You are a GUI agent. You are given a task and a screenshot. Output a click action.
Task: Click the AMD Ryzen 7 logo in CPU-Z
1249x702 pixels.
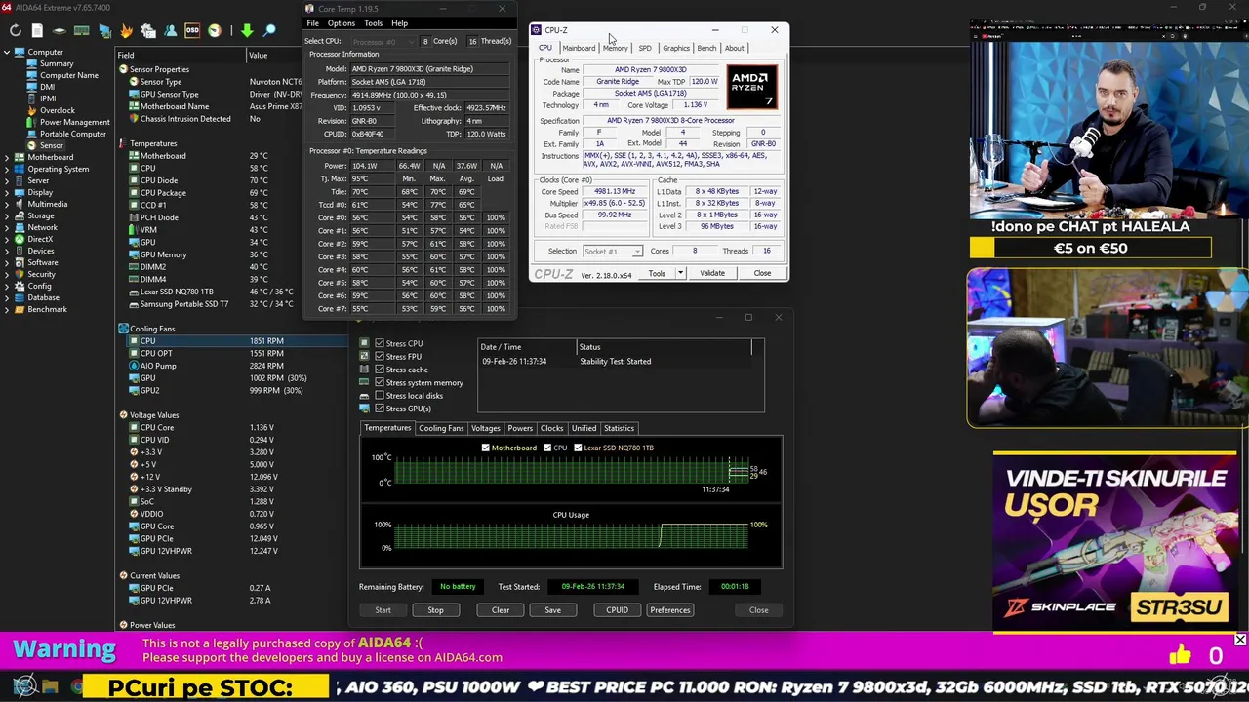pyautogui.click(x=750, y=87)
